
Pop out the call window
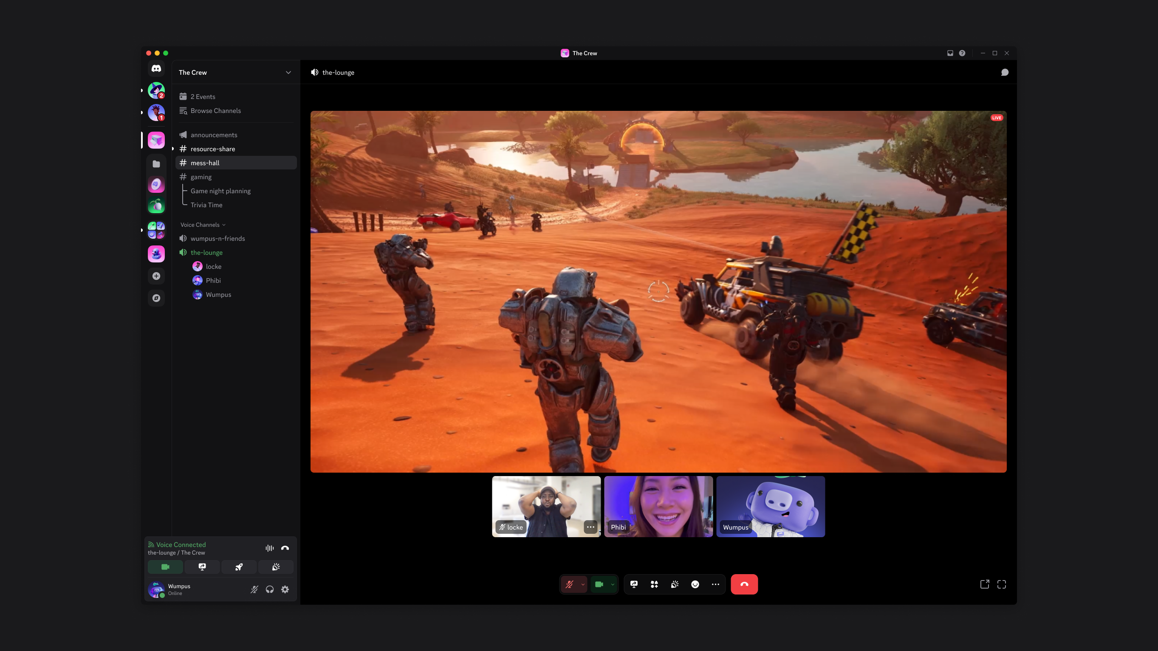tap(985, 584)
